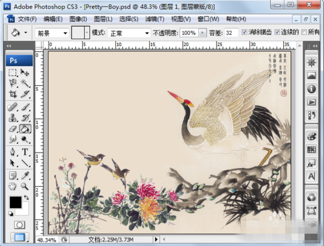Select the Magic Wand tool

click(25, 83)
